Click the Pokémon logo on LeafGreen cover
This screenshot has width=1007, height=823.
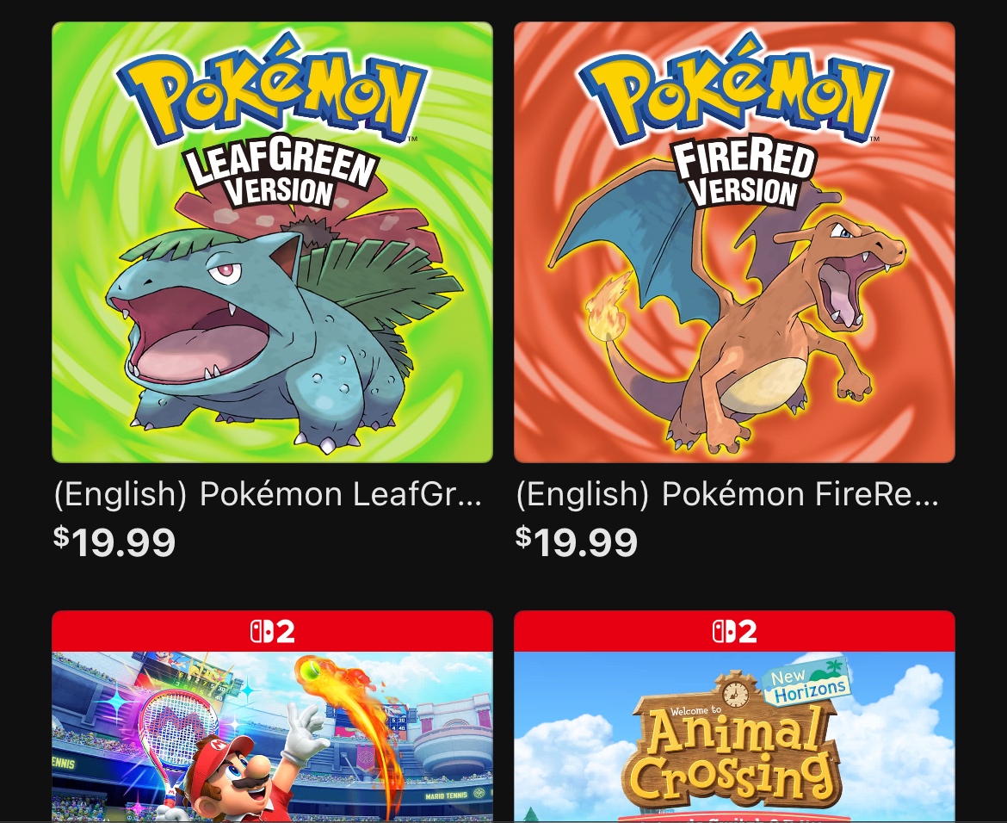pos(272,88)
